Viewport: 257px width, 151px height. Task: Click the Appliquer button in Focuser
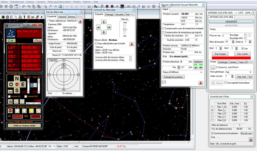198,62
